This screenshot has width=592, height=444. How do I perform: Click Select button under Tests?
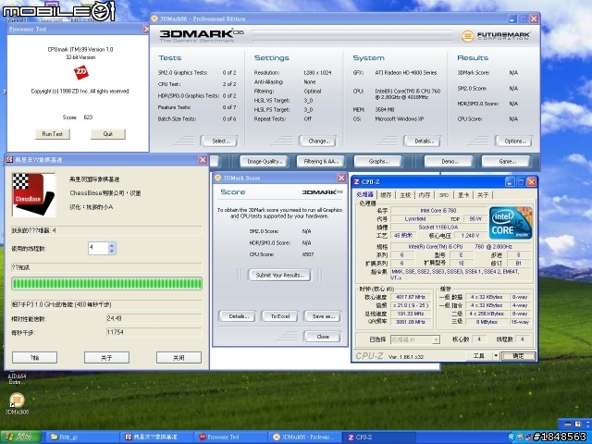[219, 141]
